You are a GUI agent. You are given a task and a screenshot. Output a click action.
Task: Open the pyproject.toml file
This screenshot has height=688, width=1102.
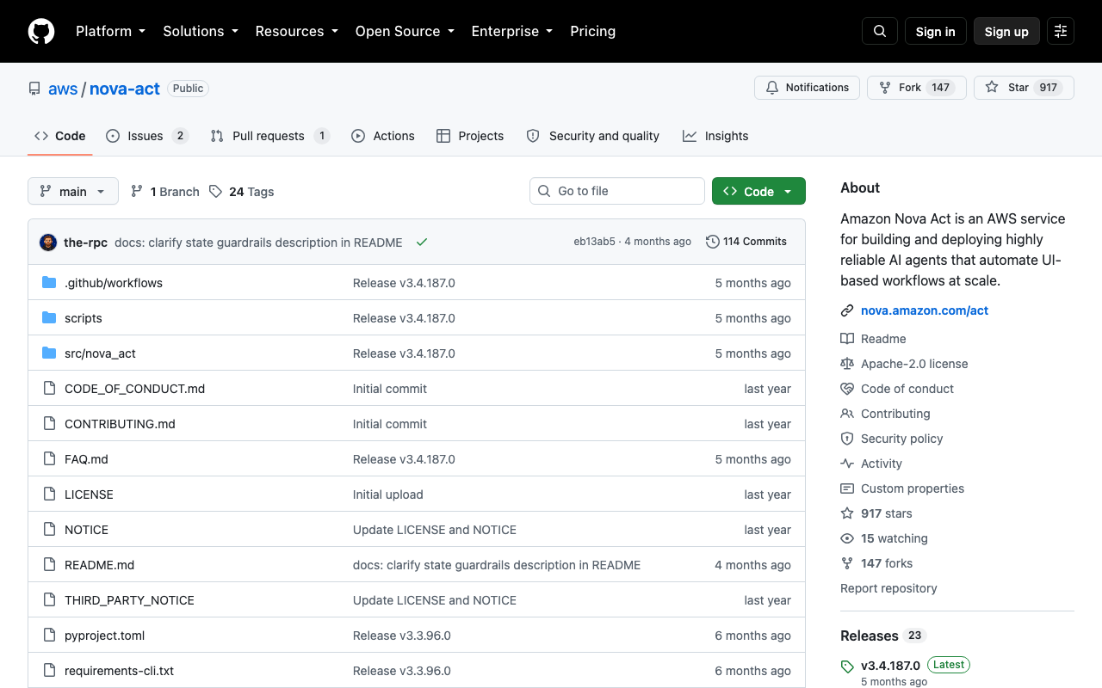tap(105, 636)
